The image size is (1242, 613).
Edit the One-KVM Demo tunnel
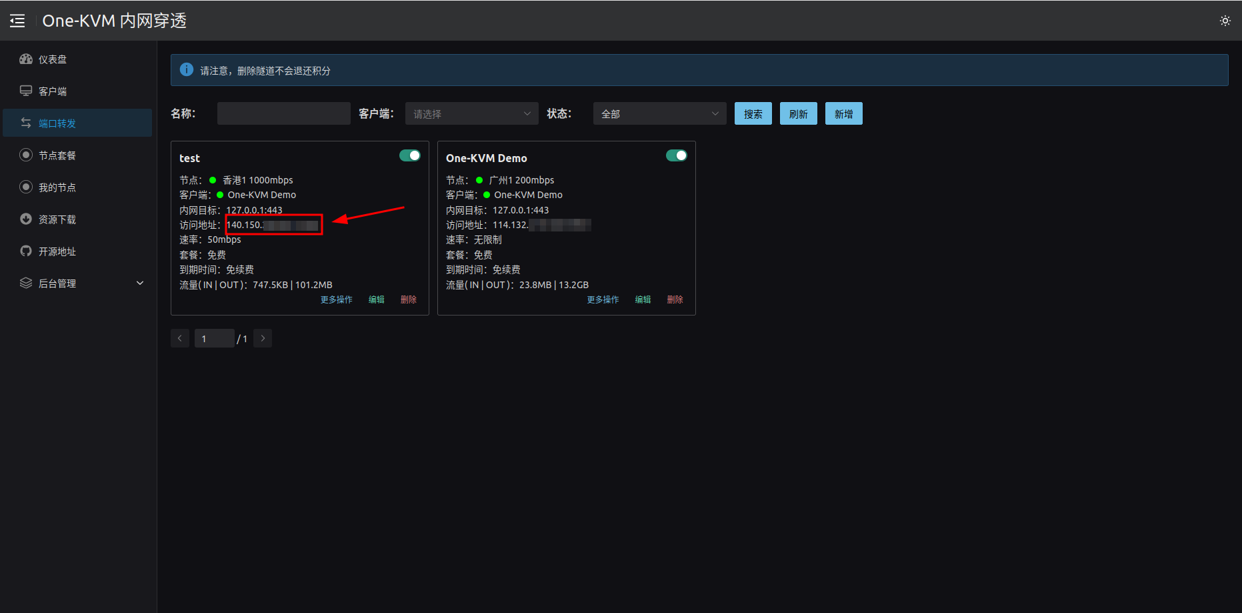(x=643, y=300)
